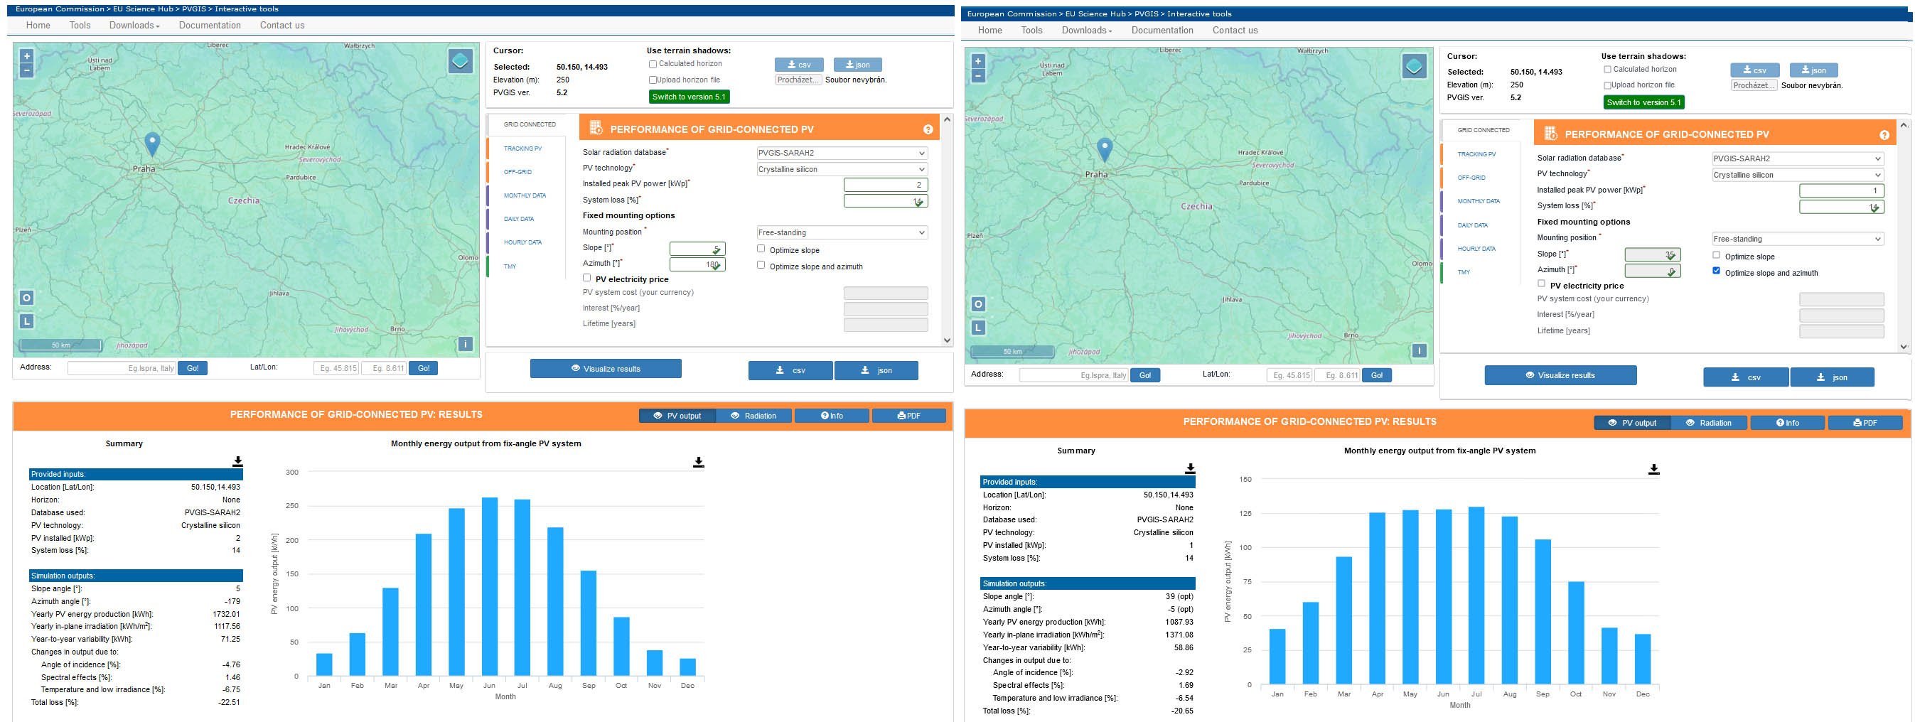
Task: Open the Solar radiation database dropdown on left
Action: 842,153
